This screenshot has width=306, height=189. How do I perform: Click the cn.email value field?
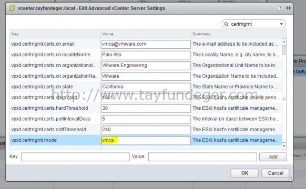(x=146, y=44)
